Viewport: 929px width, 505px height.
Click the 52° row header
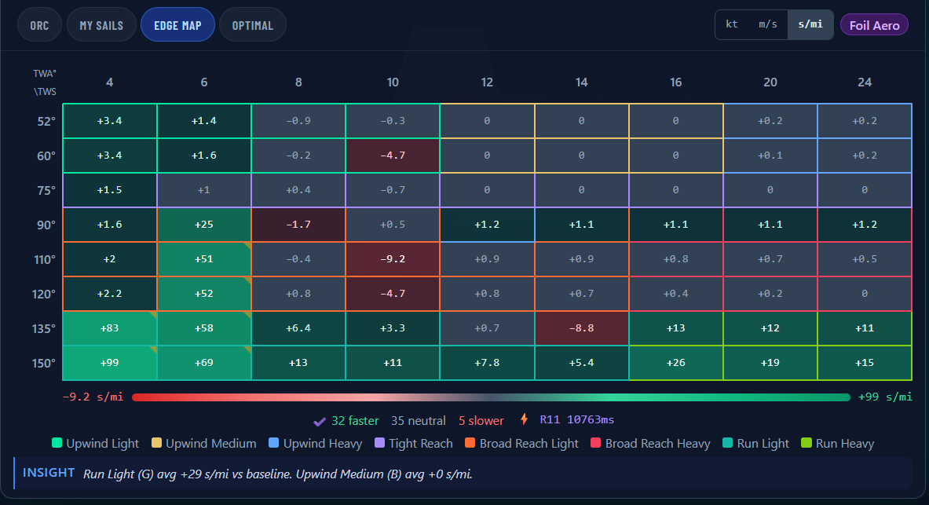[46, 121]
